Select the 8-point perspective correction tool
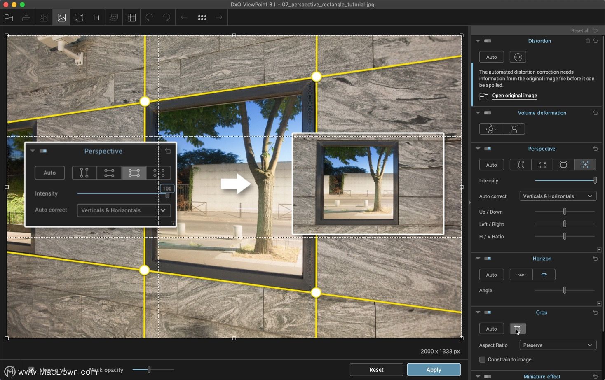605x380 pixels. pos(585,165)
